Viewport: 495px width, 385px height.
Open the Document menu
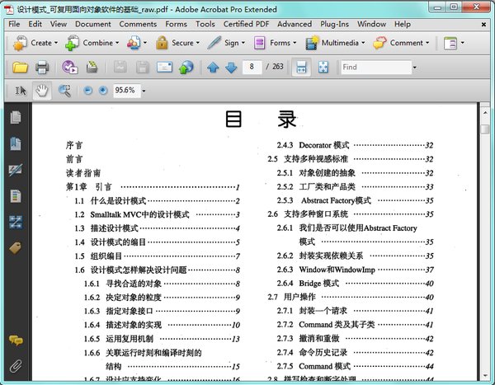92,24
